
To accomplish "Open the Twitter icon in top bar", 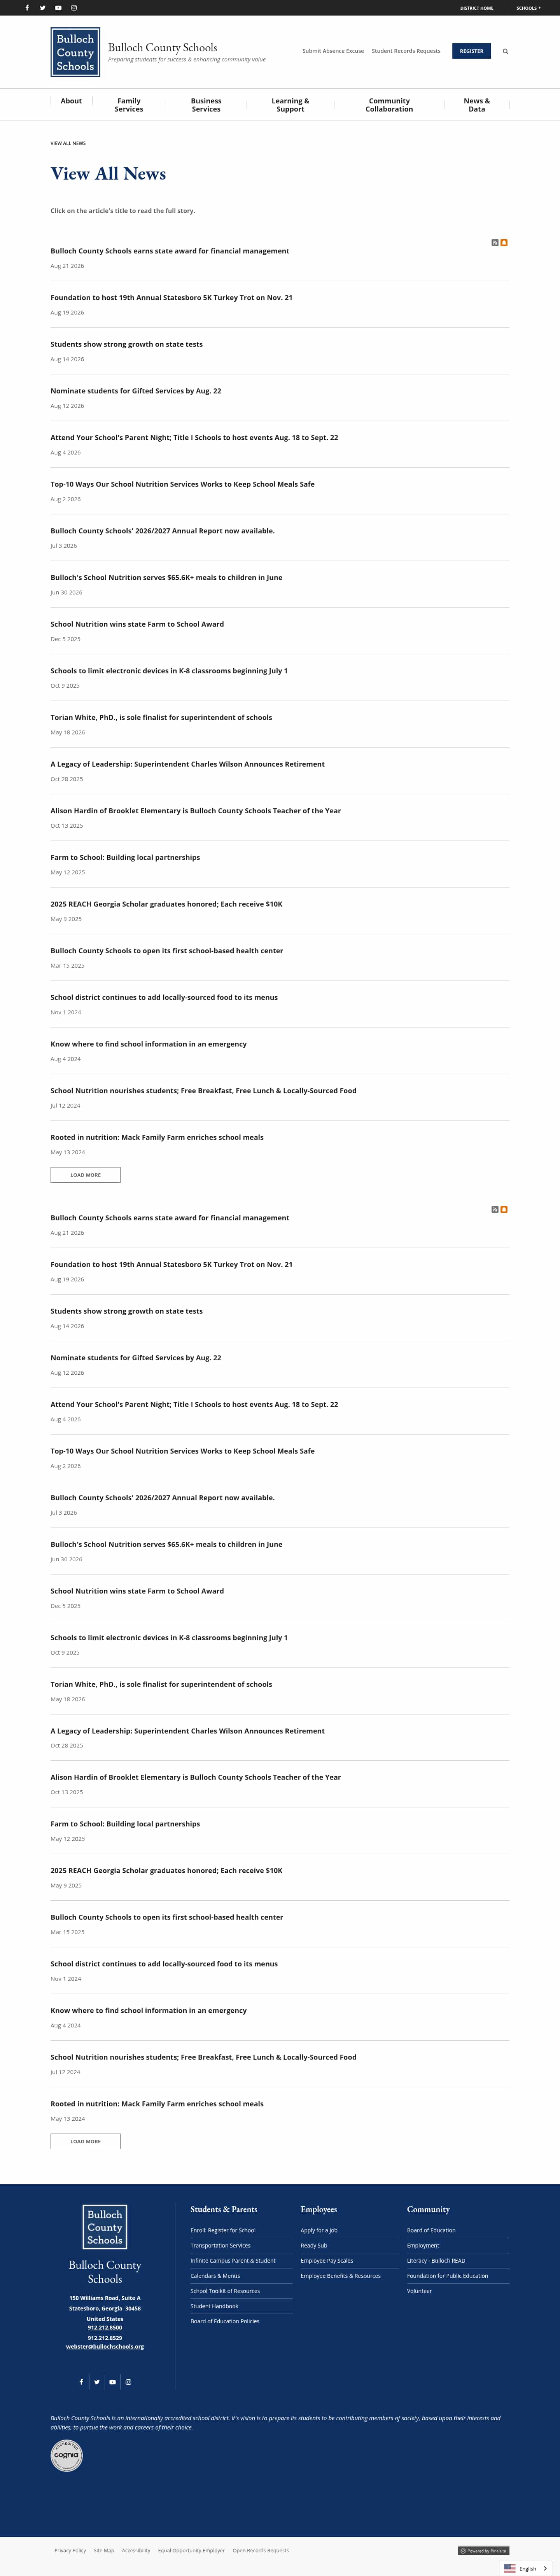I will tap(42, 7).
